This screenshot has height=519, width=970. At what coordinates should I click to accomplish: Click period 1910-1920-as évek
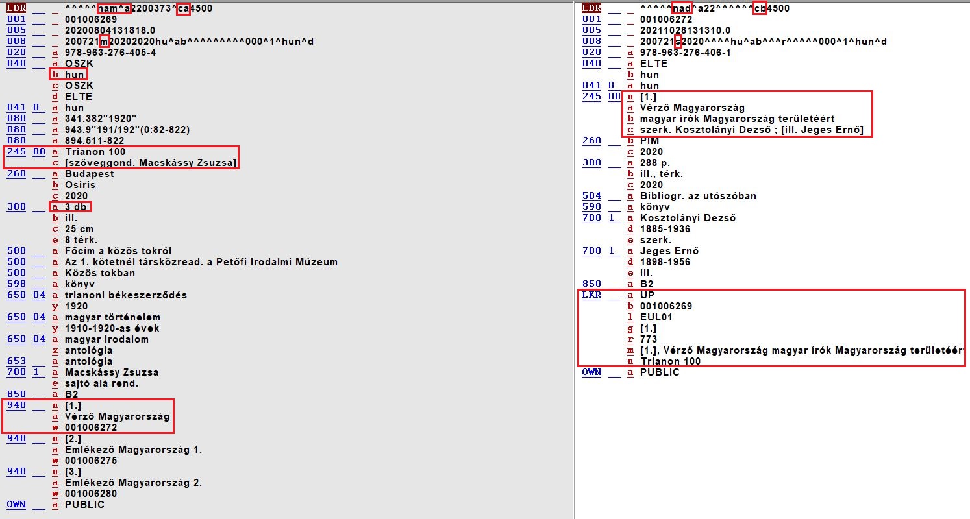click(112, 328)
